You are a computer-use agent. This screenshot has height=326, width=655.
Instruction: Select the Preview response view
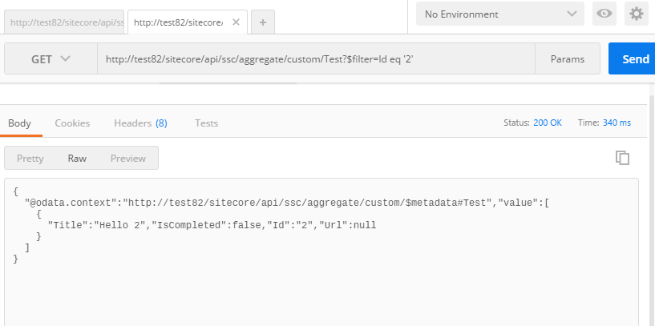pos(128,159)
